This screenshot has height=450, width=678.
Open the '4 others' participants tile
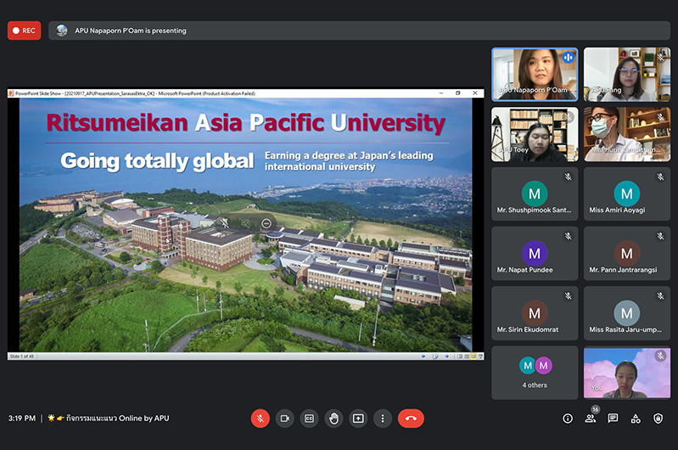point(535,373)
